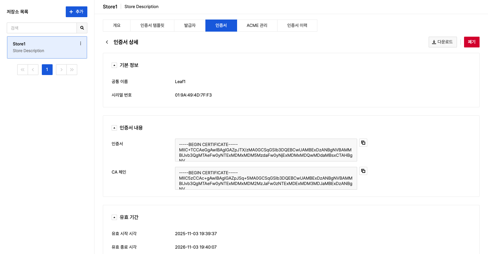
Task: Go to first page of store list
Action: [23, 70]
